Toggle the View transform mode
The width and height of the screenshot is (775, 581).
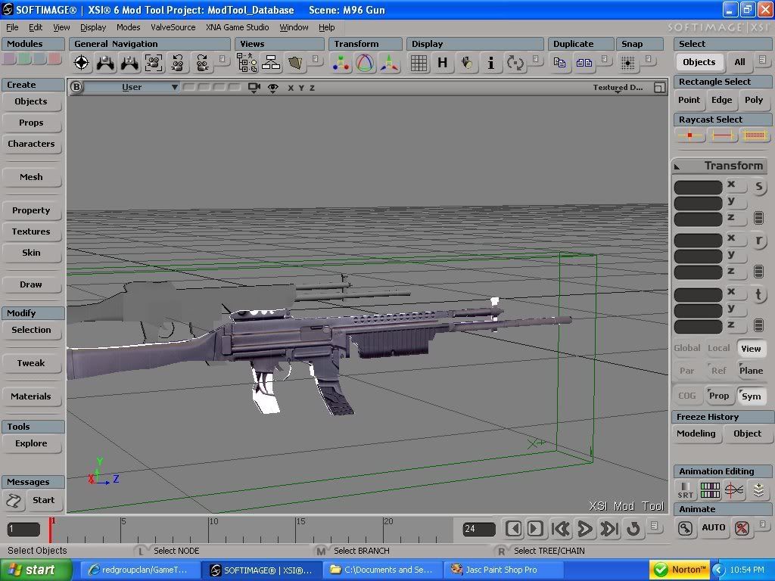click(x=751, y=348)
